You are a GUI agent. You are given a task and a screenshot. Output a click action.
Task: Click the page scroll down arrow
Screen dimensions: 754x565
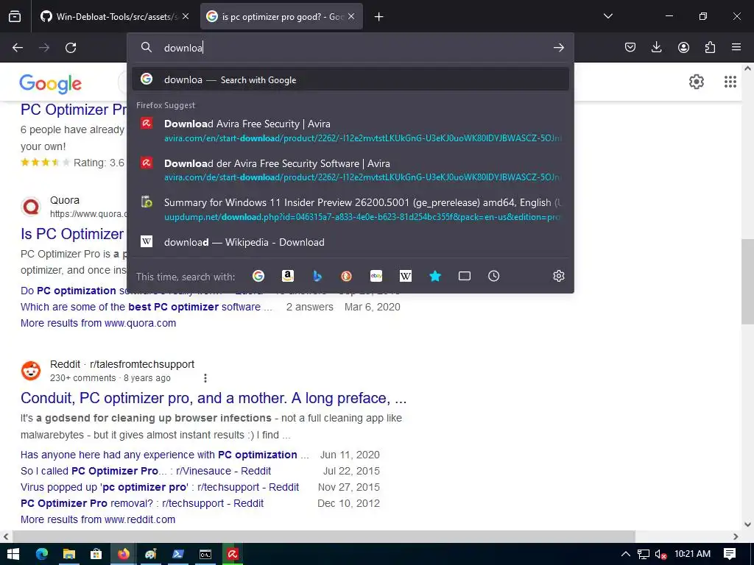[747, 524]
